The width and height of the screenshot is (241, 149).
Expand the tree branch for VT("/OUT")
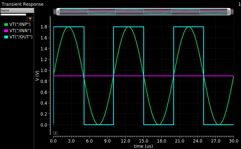coord(2,36)
